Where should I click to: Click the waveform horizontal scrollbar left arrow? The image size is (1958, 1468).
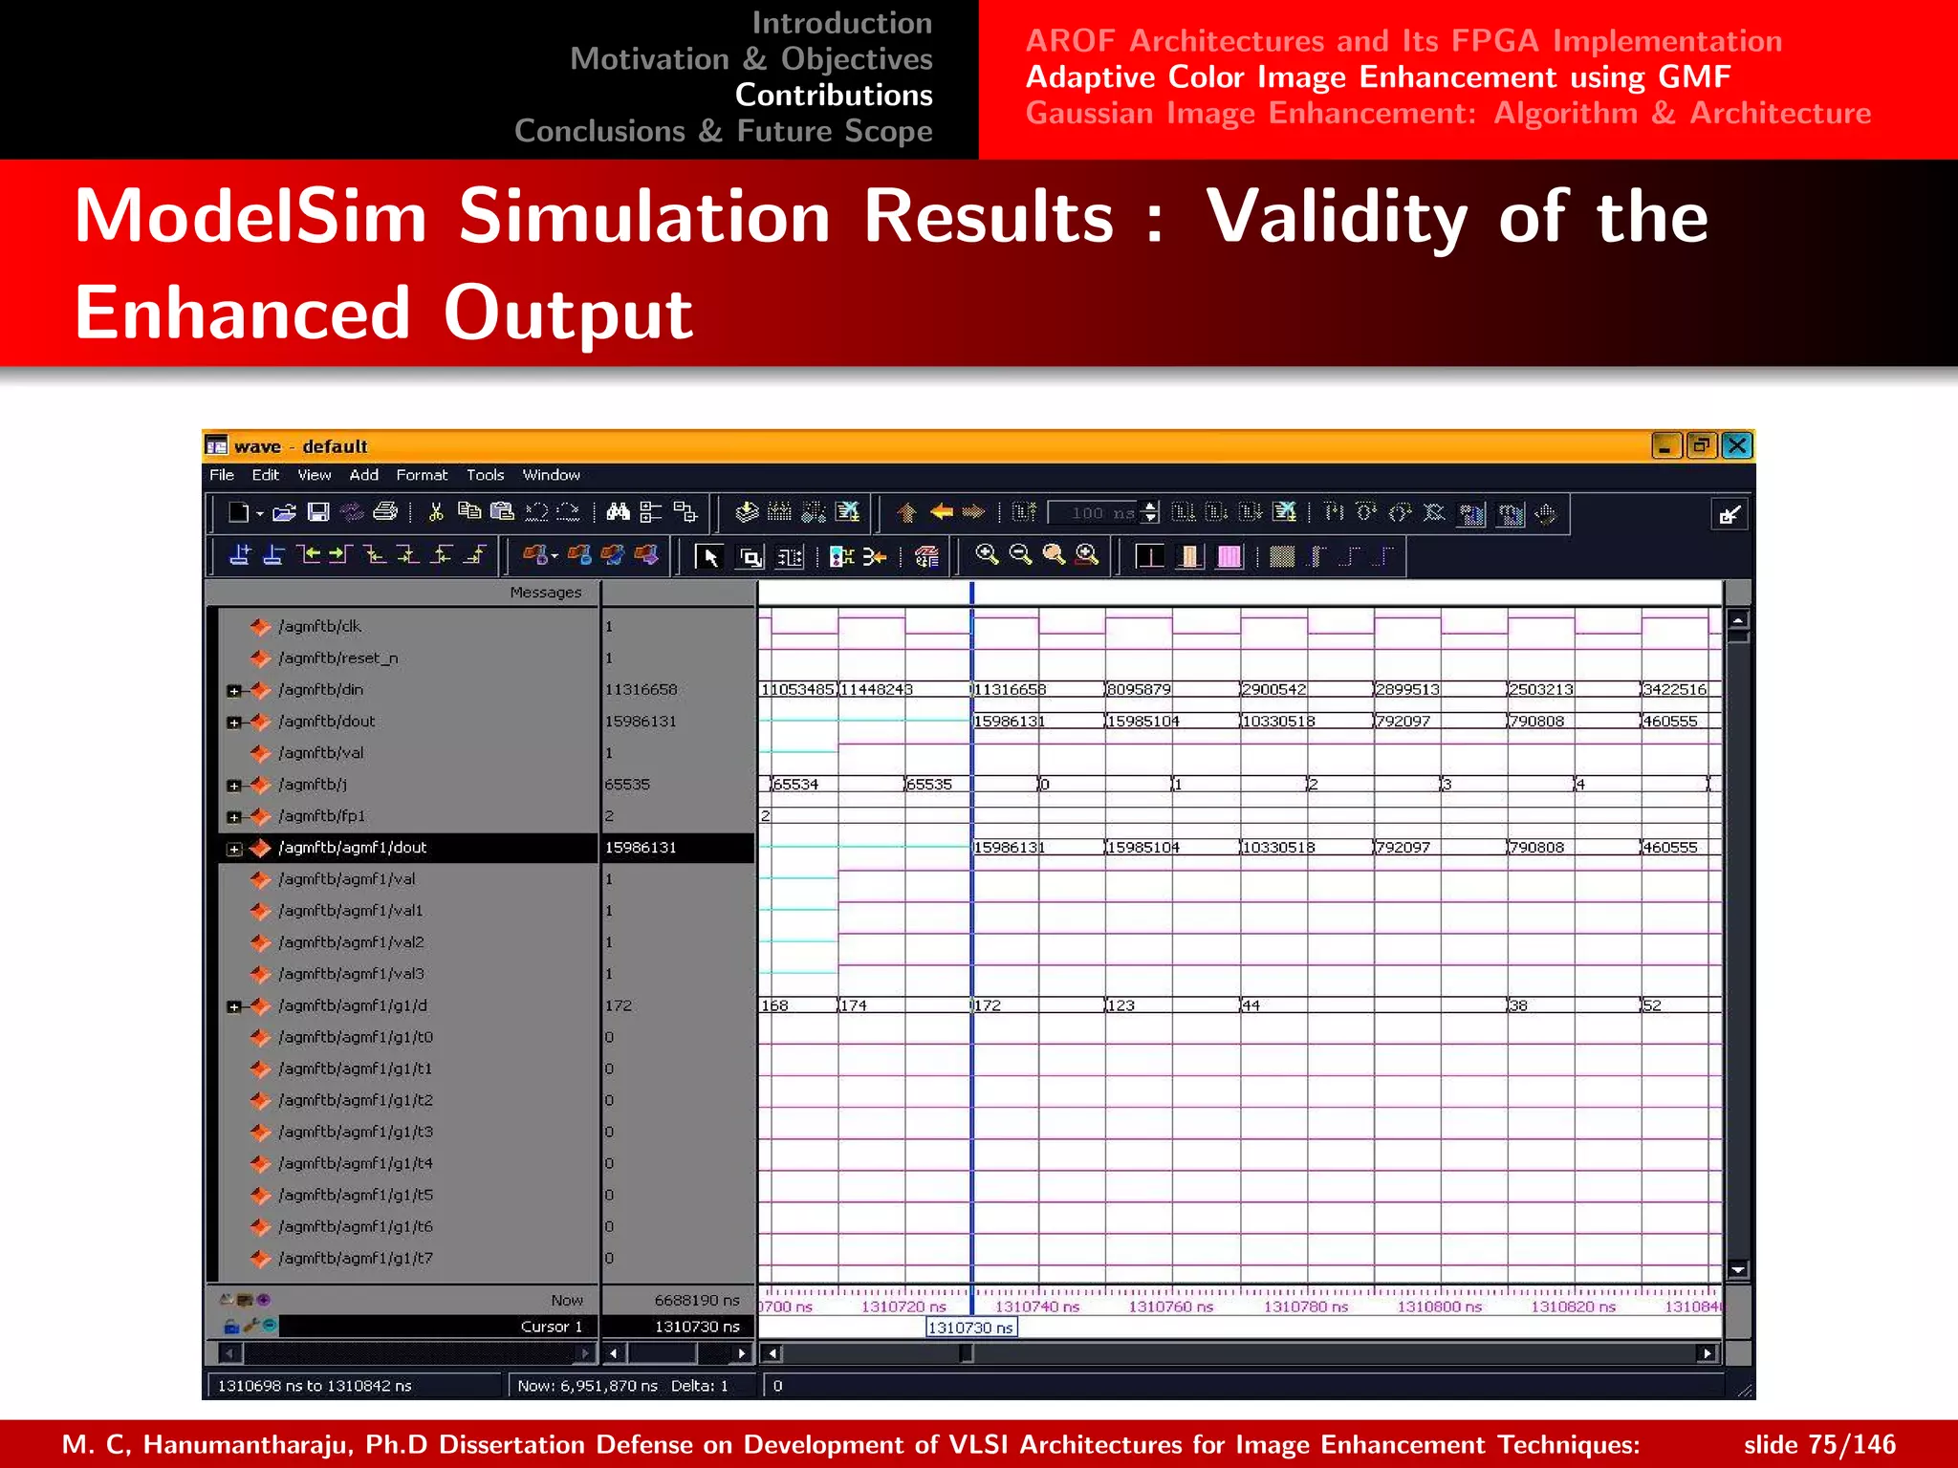tap(772, 1353)
